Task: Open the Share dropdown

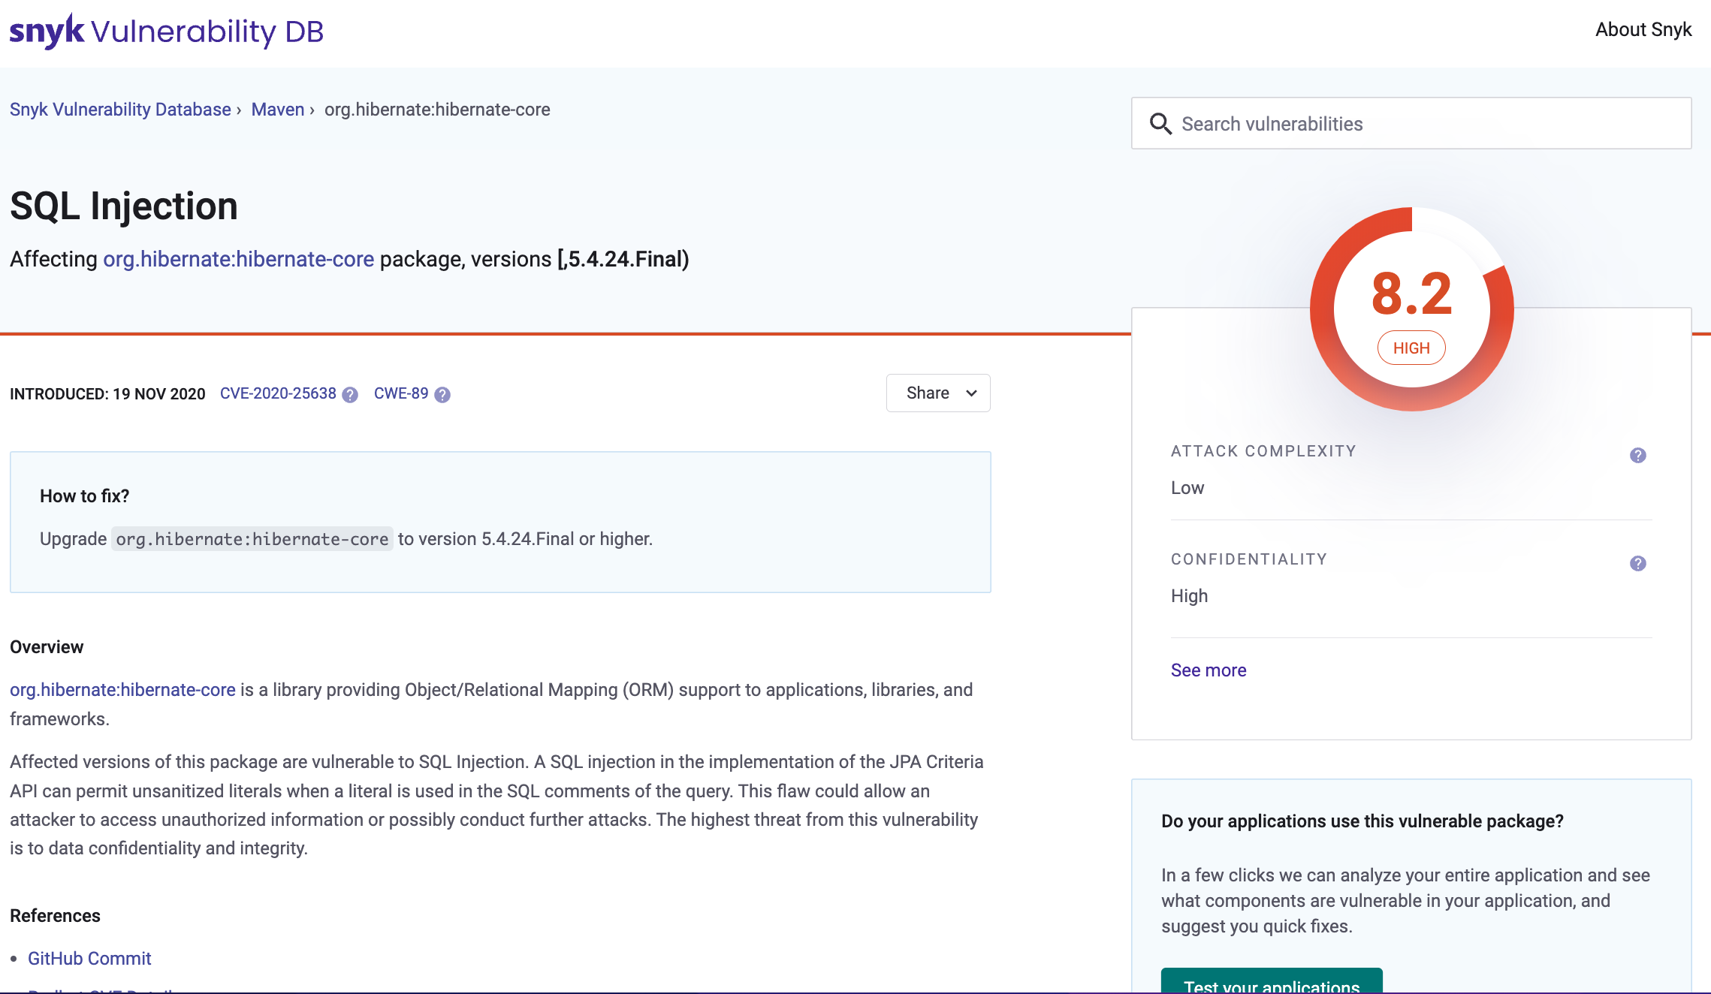Action: click(938, 393)
